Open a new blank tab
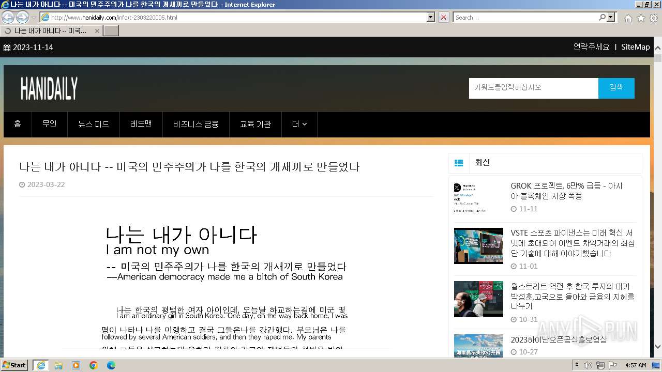Image resolution: width=662 pixels, height=372 pixels. tap(111, 30)
